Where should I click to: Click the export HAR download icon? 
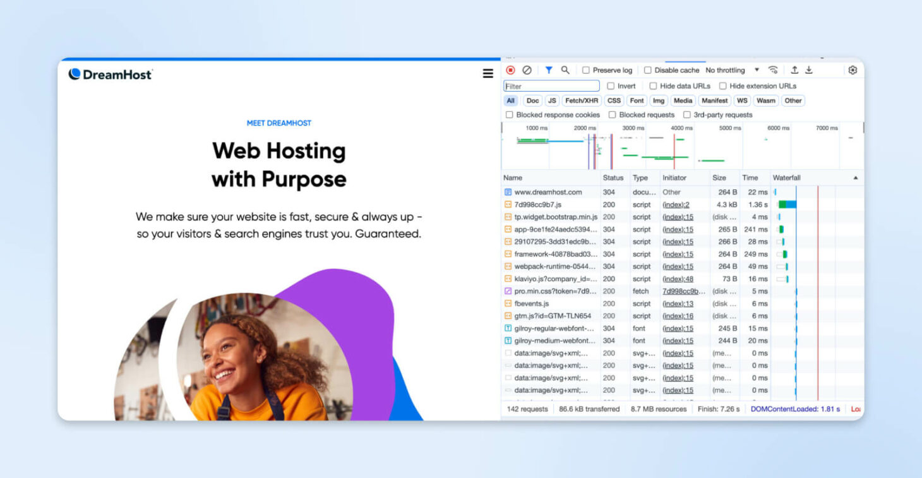(808, 70)
